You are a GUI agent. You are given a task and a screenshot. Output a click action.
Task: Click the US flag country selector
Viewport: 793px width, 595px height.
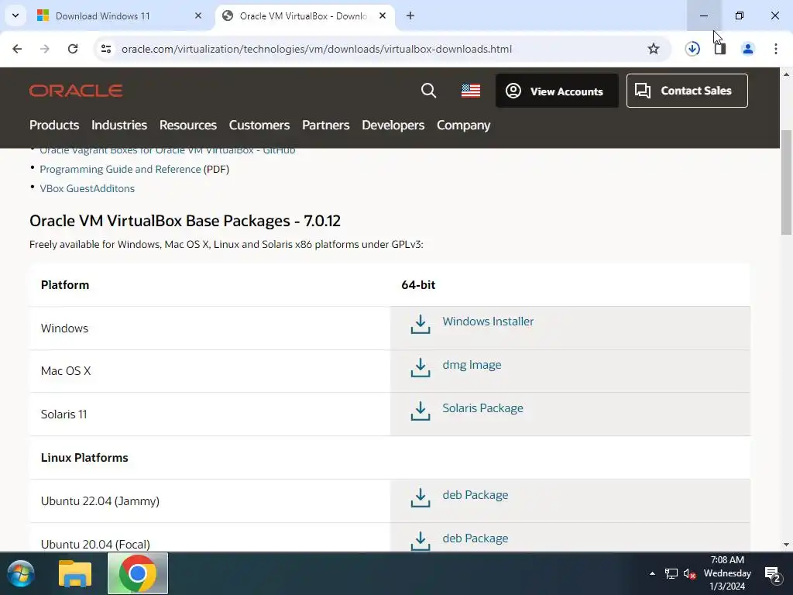471,91
